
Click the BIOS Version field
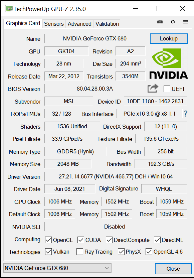[x=94, y=89]
